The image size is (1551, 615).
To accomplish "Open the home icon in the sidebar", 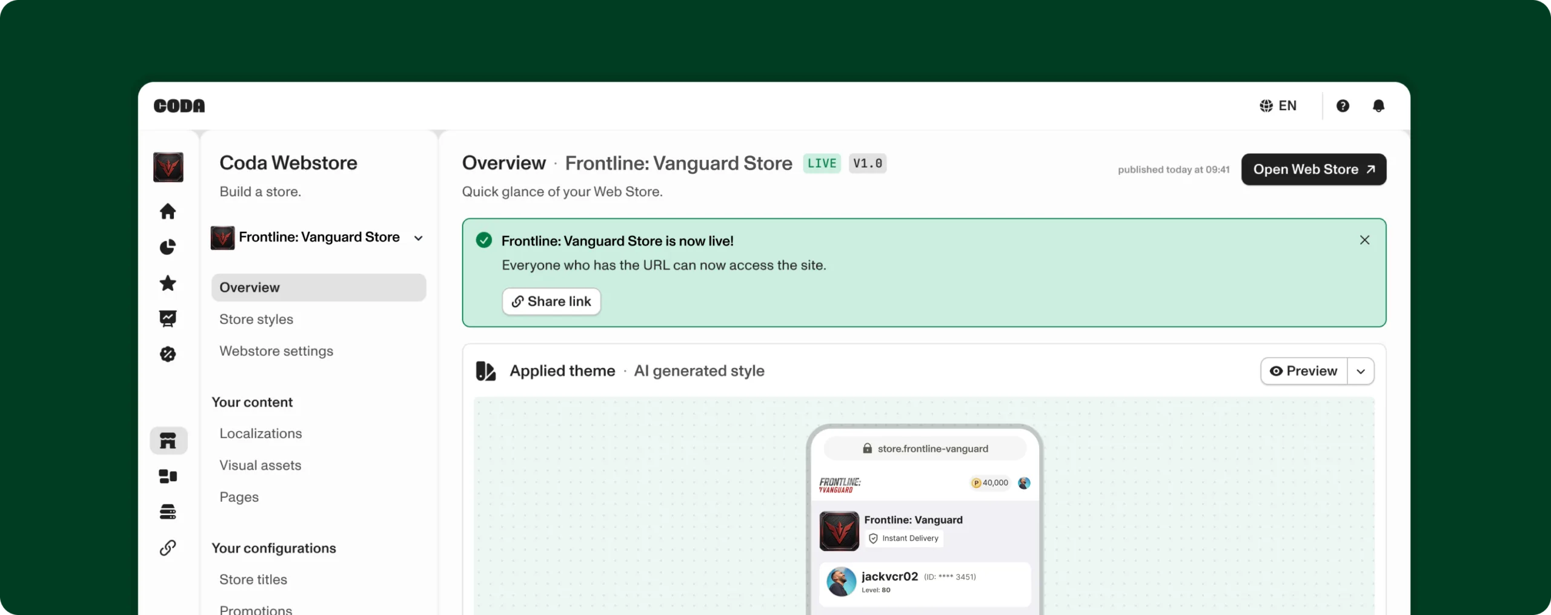I will point(168,211).
